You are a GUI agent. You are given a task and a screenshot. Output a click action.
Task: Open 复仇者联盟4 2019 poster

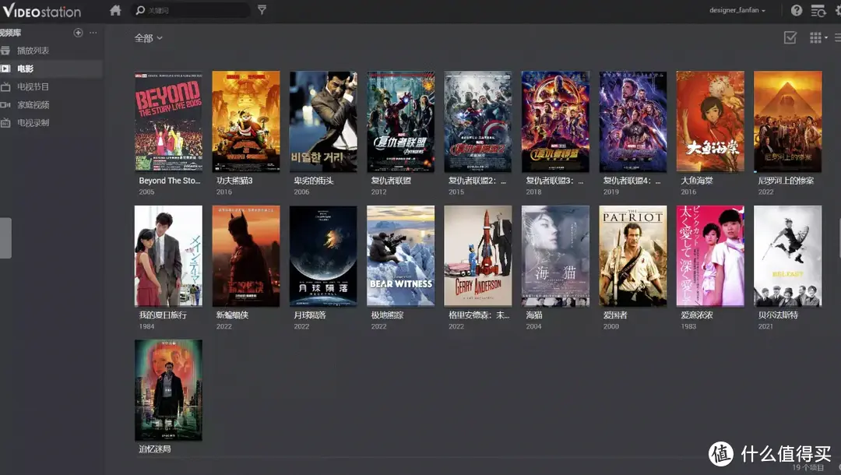[x=633, y=121]
